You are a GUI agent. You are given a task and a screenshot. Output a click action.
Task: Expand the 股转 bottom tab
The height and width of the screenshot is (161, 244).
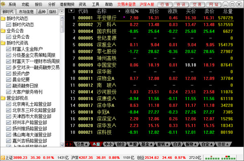point(163,144)
